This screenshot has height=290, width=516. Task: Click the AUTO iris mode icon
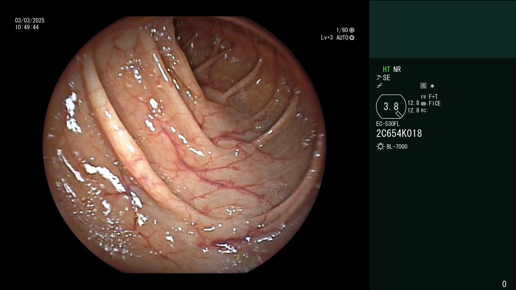tap(352, 38)
